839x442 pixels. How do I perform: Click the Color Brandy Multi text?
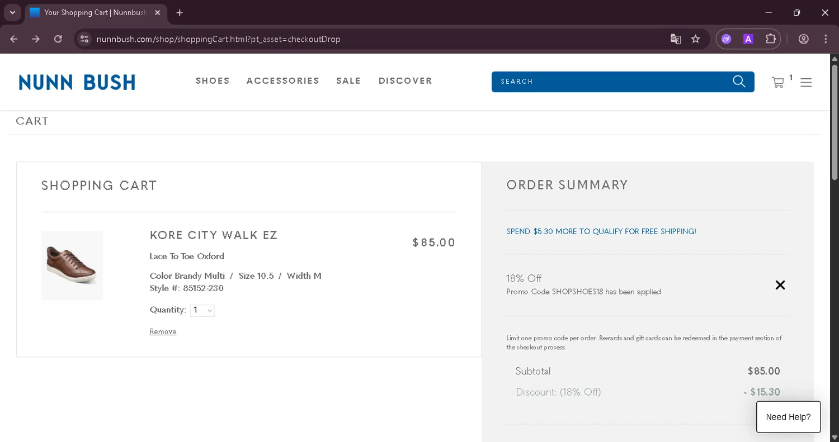click(187, 276)
